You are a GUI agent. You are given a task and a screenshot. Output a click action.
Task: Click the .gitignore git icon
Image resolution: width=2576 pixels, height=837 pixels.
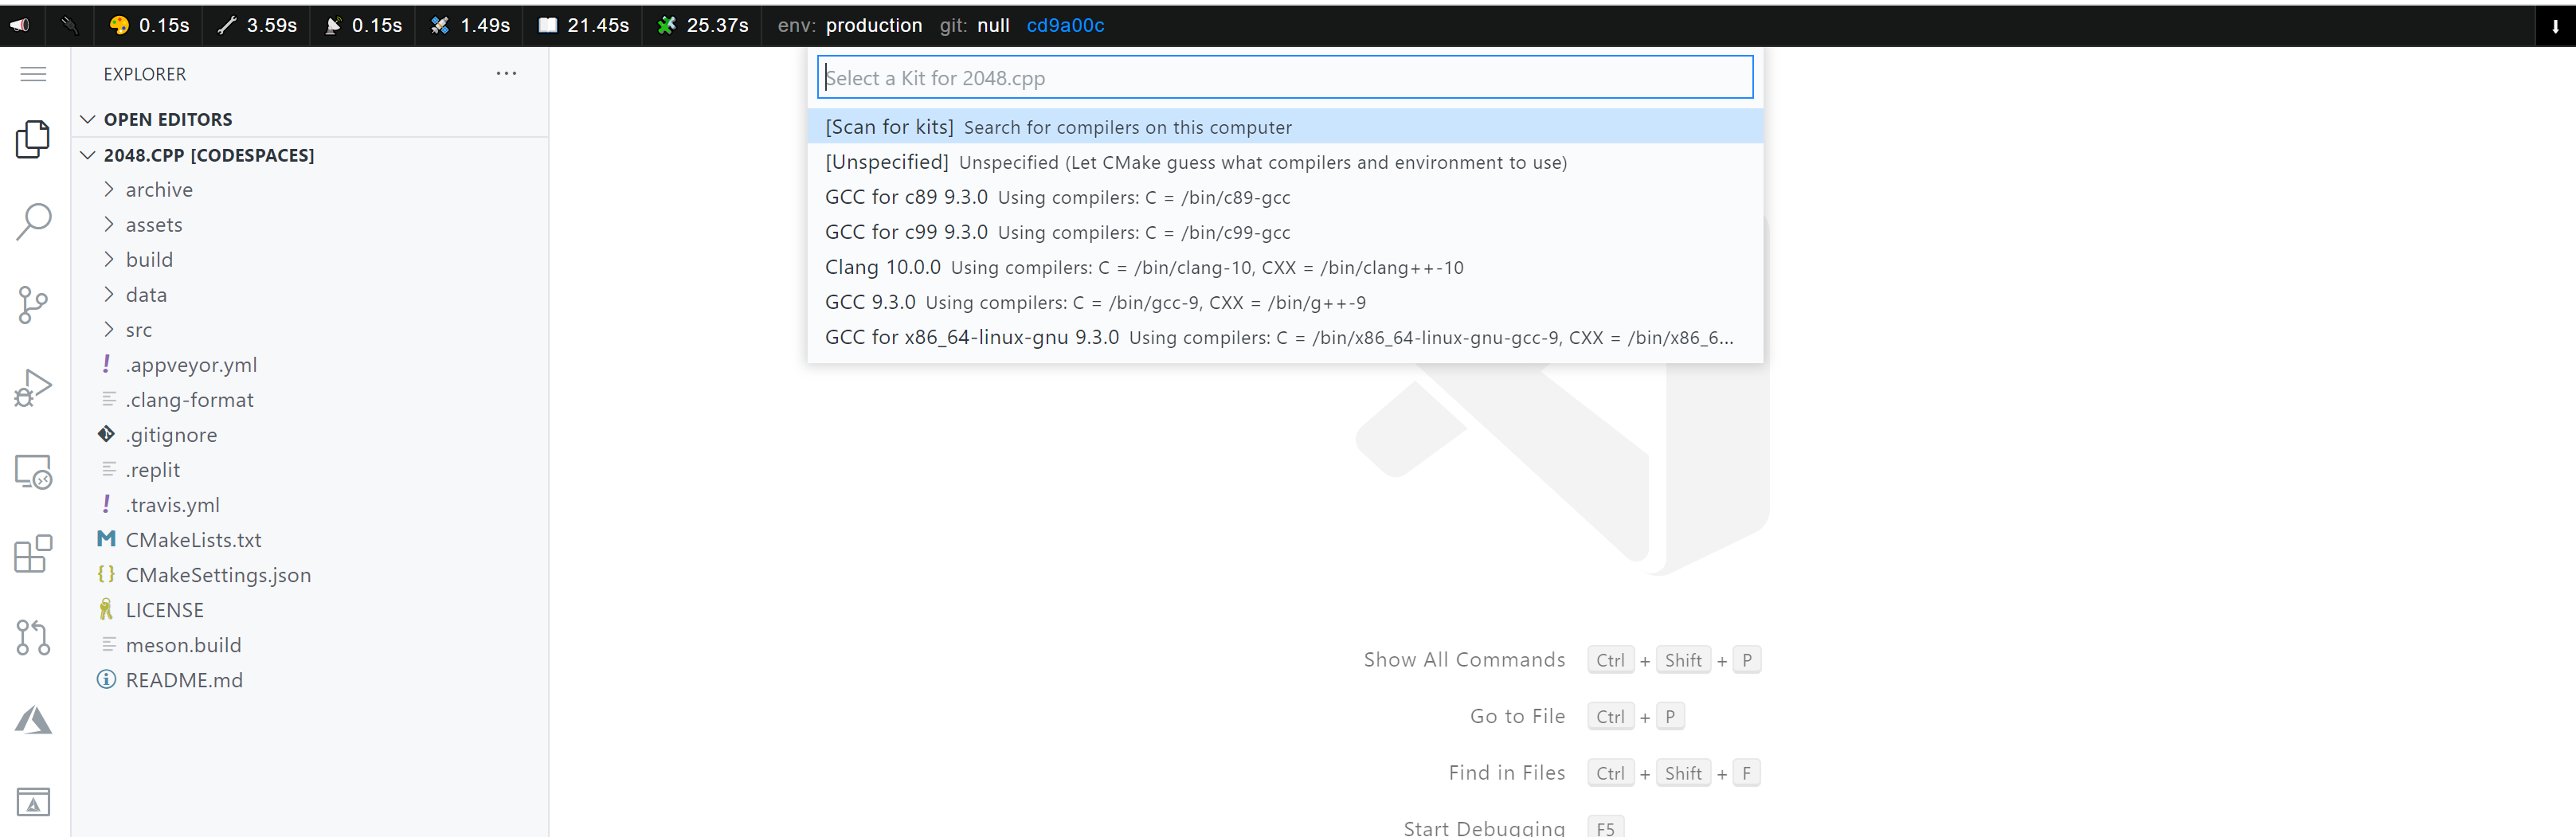pyautogui.click(x=106, y=434)
